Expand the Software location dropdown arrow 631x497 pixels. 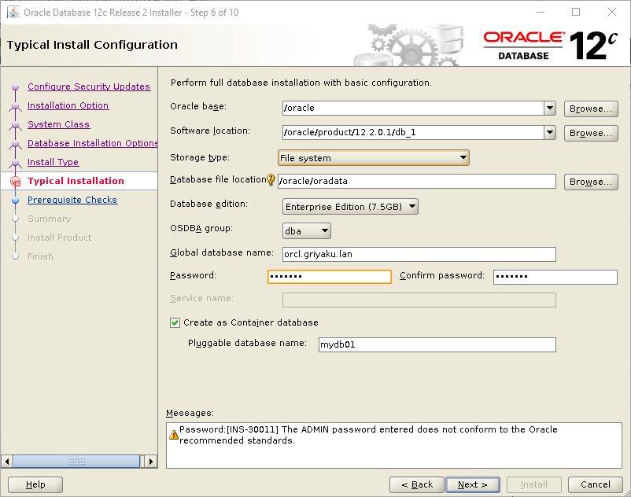[550, 132]
